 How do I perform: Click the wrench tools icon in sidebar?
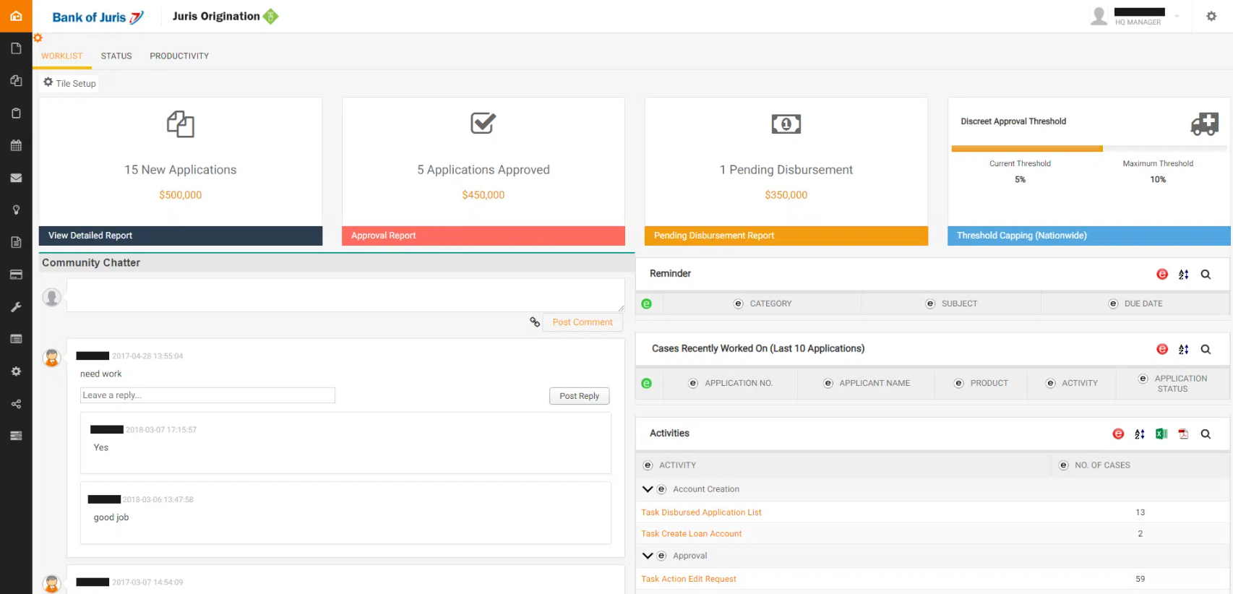[16, 307]
